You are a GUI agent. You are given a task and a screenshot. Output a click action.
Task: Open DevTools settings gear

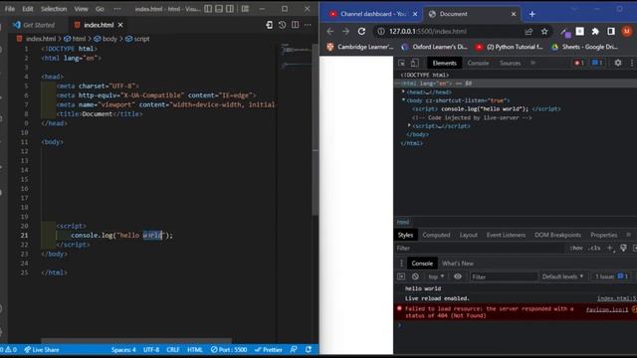point(618,63)
